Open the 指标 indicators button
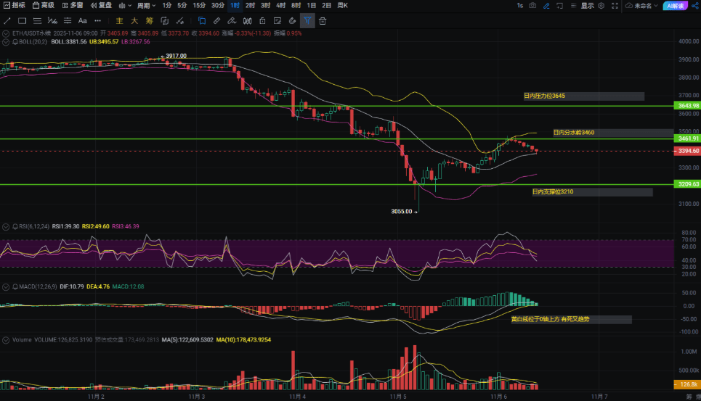This screenshot has height=401, width=701. tap(14, 6)
